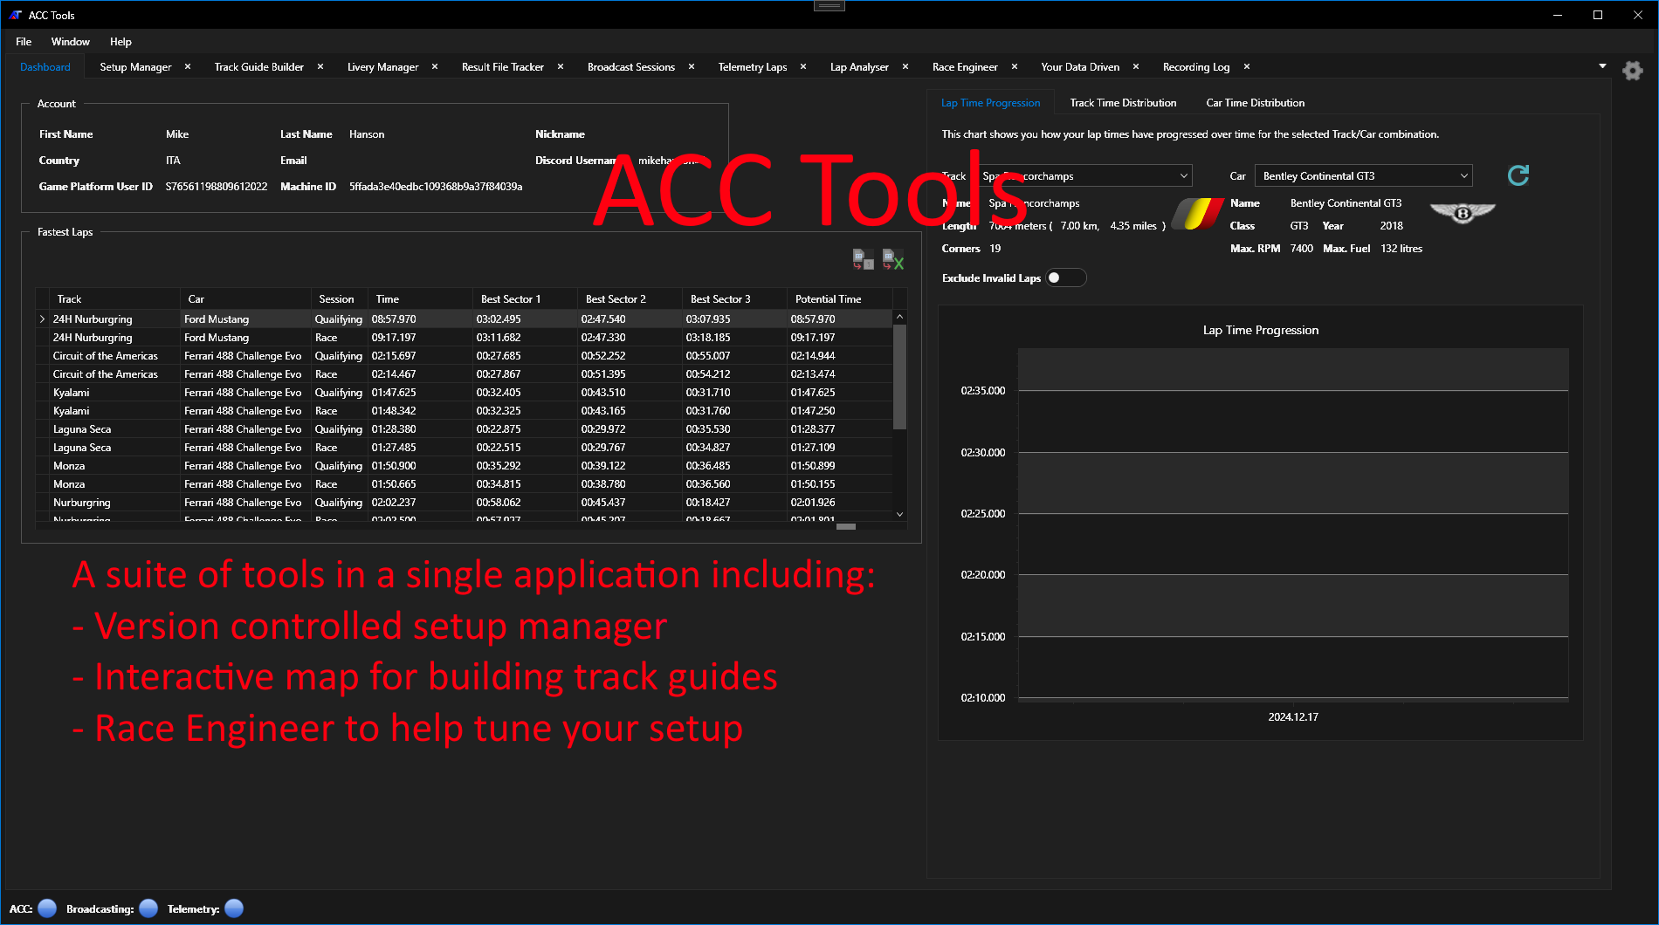
Task: Select the Dashboard tab
Action: coord(45,66)
